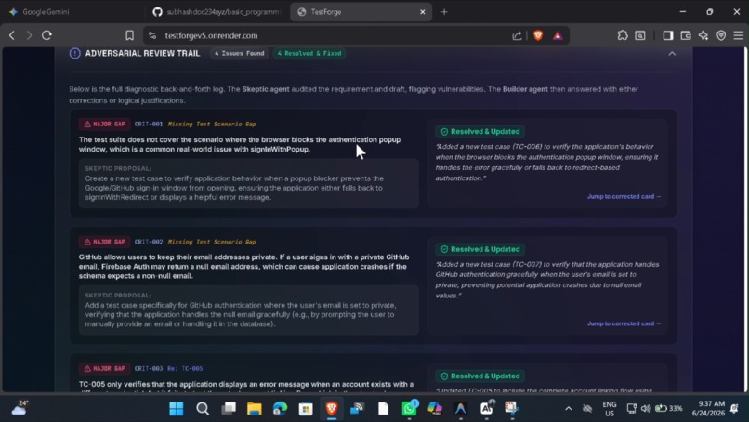This screenshot has height=422, width=749.
Task: Show hidden system tray icons chevron
Action: tap(569, 409)
